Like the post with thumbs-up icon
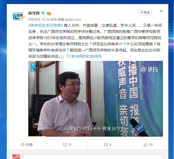Screen dimensions: 174x159 pyautogui.click(x=145, y=144)
